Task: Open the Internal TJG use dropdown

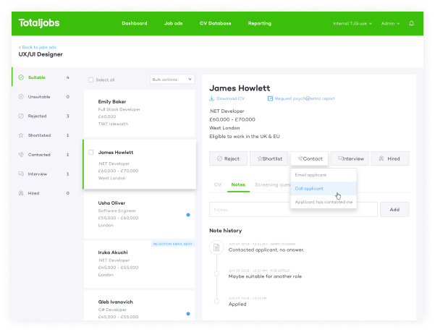Action: 352,23
